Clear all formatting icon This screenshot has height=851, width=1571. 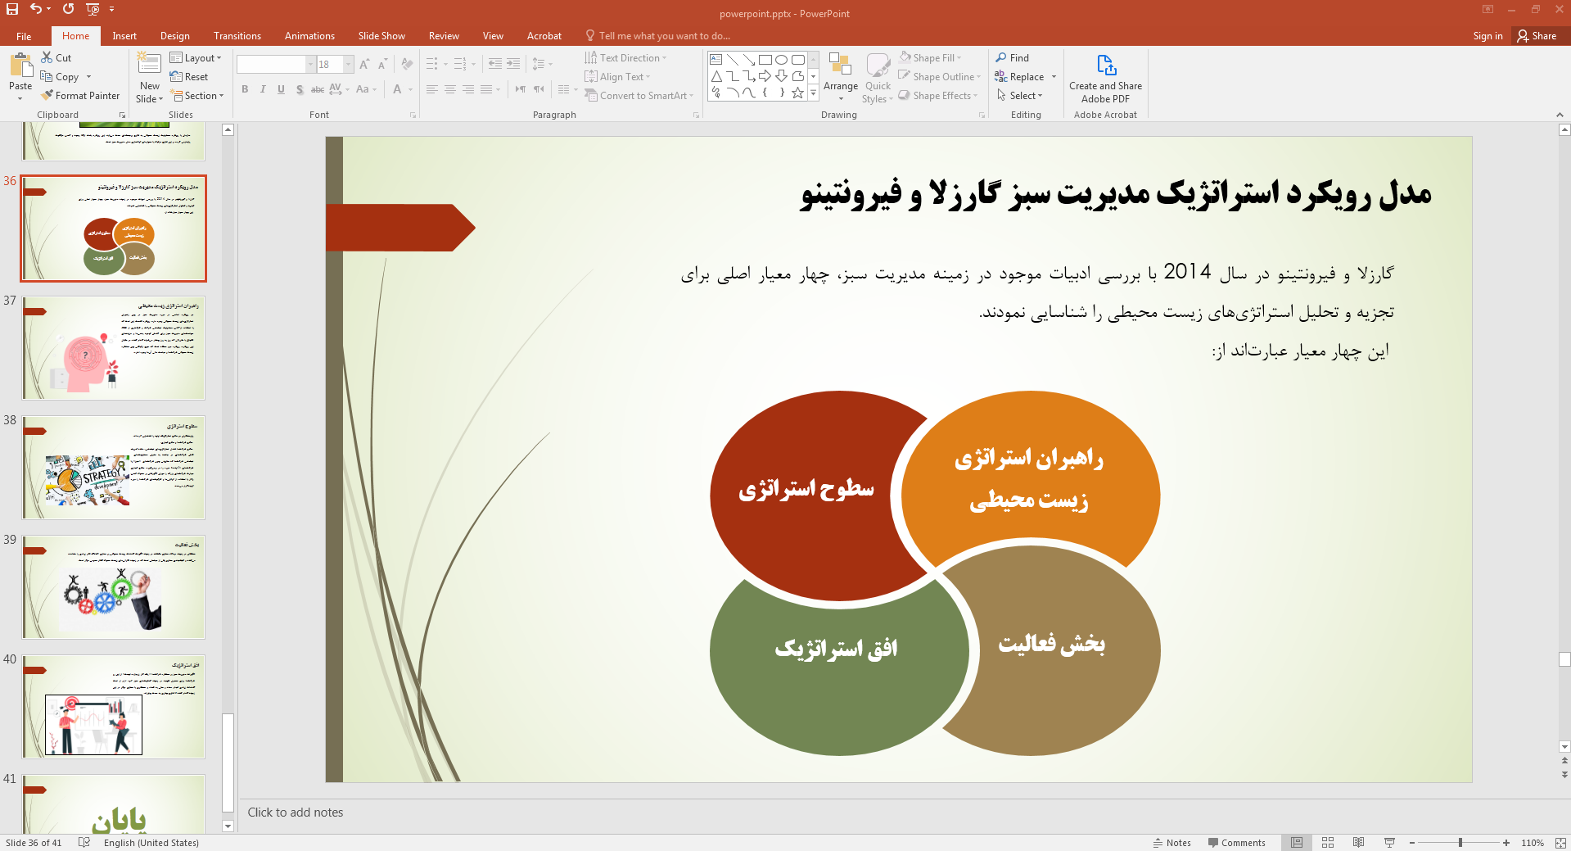point(407,64)
